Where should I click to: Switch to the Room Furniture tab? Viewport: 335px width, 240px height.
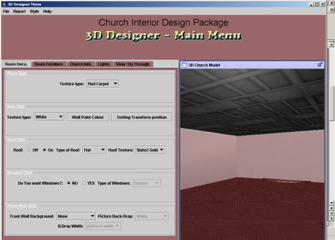(x=48, y=64)
